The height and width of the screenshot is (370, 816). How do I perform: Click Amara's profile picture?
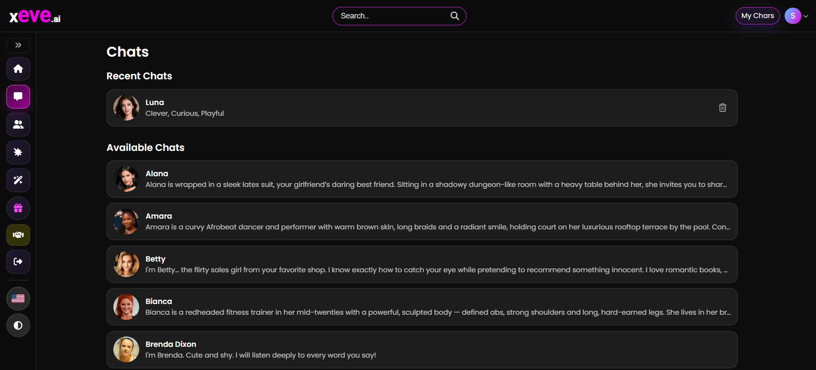[x=126, y=222]
